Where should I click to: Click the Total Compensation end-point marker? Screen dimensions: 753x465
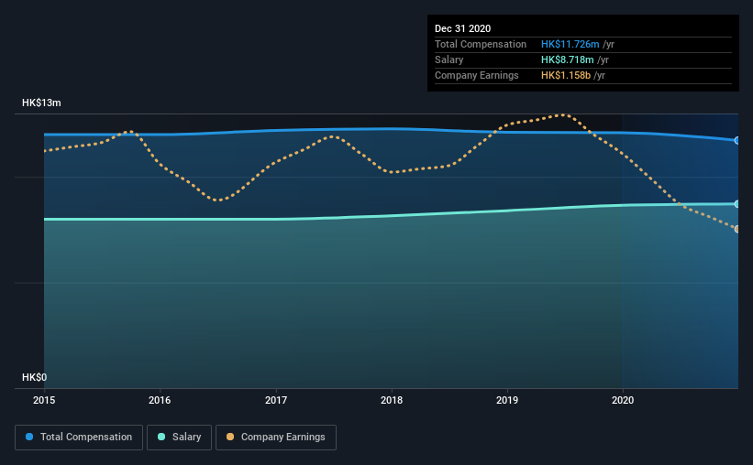(736, 140)
